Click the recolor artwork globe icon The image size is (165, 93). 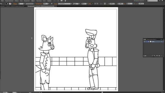click(x=52, y=4)
